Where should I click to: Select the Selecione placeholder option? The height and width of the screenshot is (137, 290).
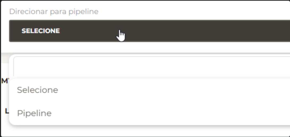click(x=37, y=90)
